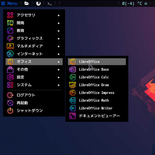Expand the インターネット submenu arrow

coord(59,54)
